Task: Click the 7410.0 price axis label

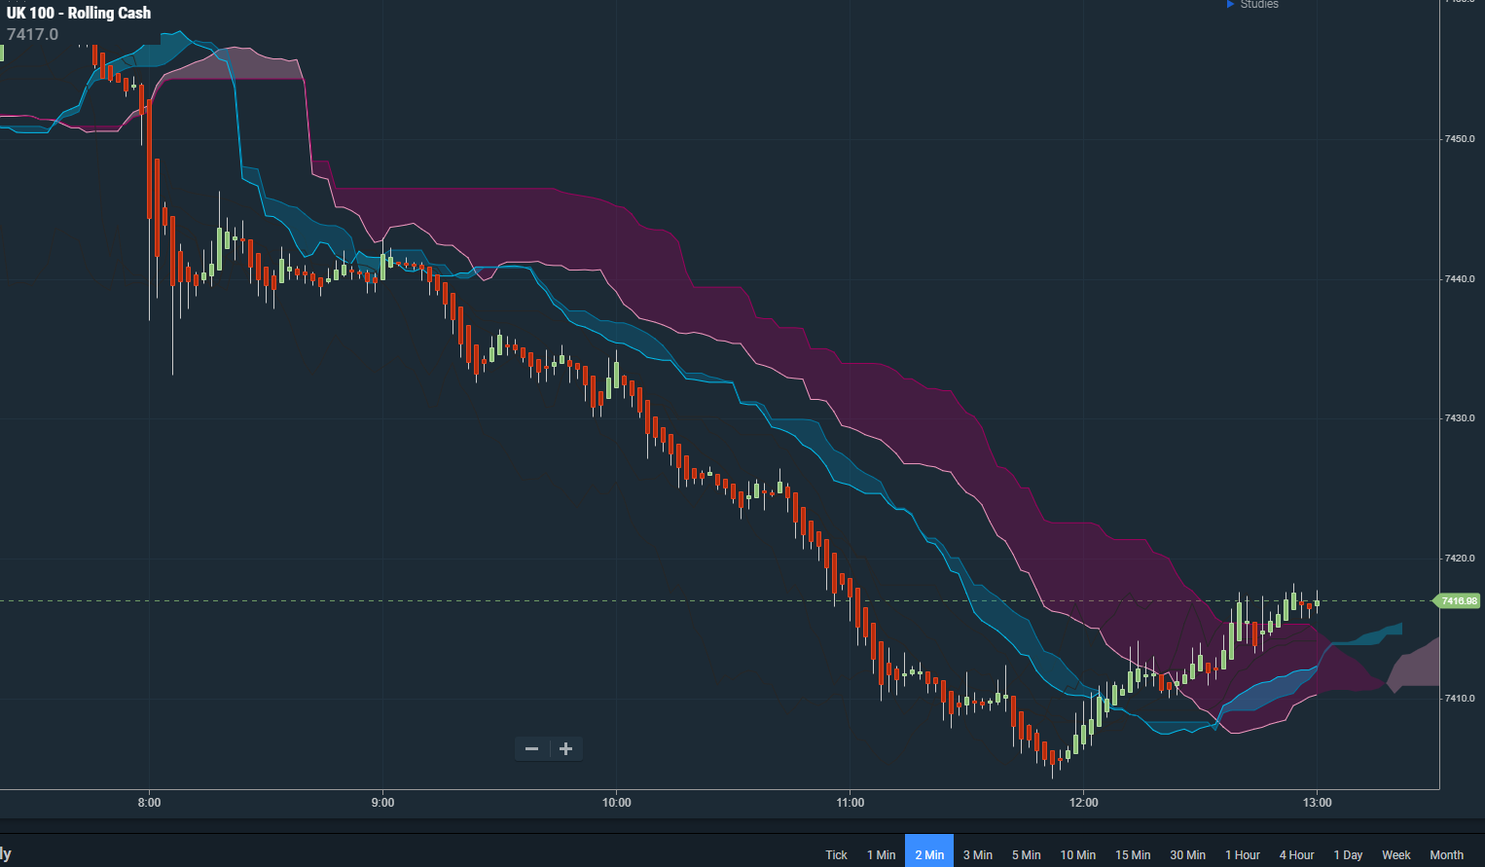Action: [x=1459, y=699]
